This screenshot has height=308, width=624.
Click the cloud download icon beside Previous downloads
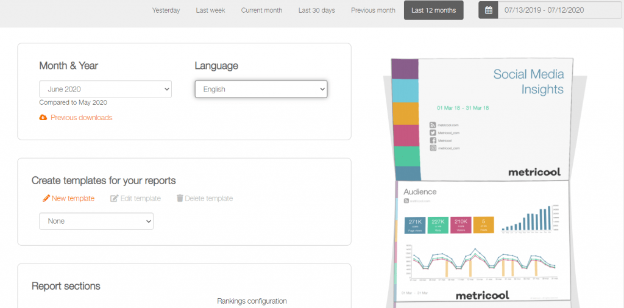[43, 118]
